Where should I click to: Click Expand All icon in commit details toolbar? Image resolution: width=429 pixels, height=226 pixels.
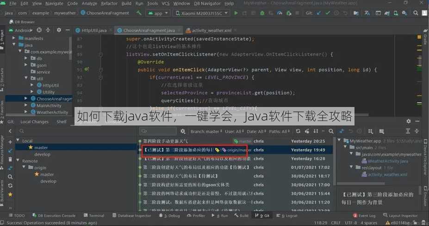coord(408,131)
